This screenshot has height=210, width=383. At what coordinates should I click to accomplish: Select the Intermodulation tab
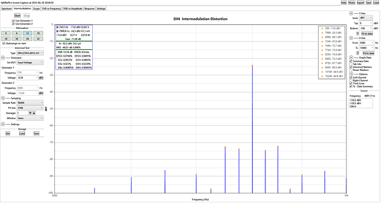(x=22, y=8)
